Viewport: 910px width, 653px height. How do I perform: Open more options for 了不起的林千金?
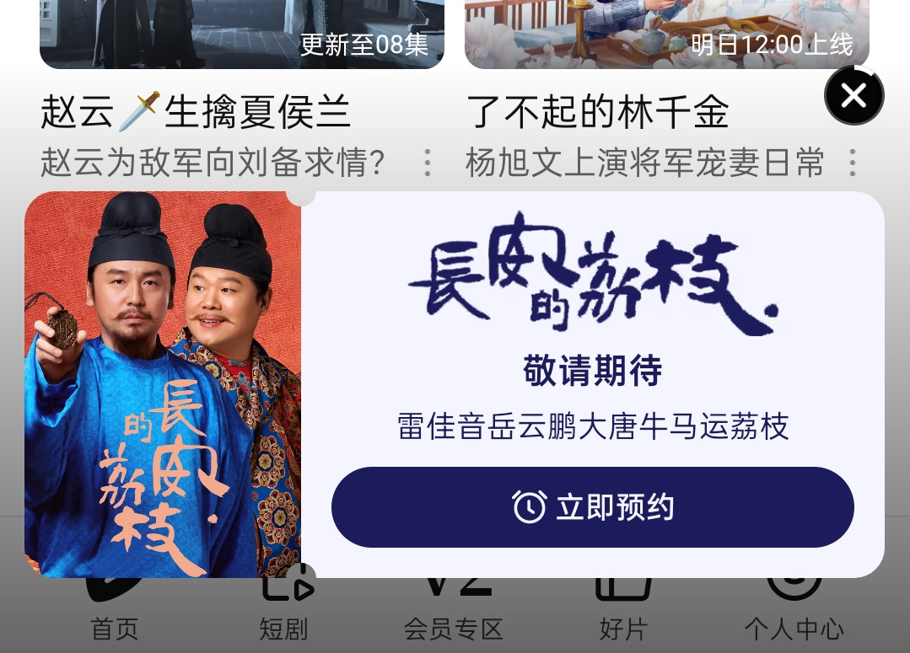coord(853,163)
